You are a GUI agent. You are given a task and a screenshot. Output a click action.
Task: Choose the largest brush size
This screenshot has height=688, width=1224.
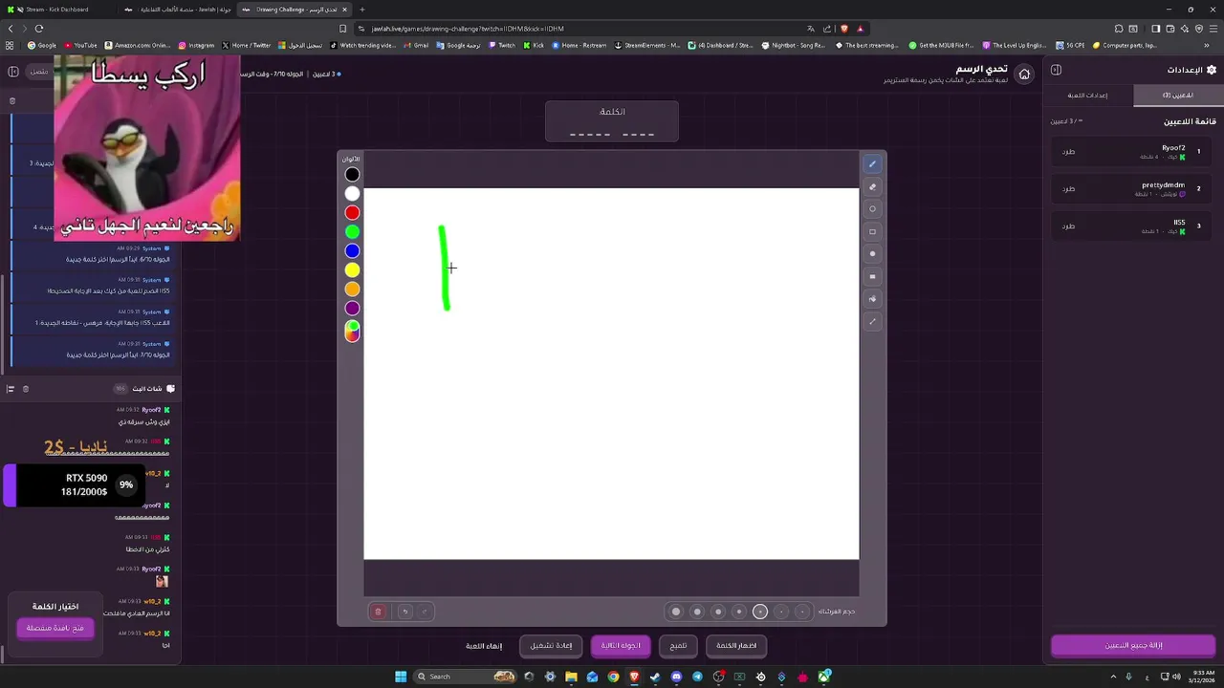click(676, 612)
